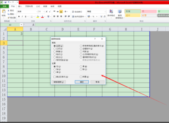Click the Wrap Text (自动换行) icon

tap(73, 12)
